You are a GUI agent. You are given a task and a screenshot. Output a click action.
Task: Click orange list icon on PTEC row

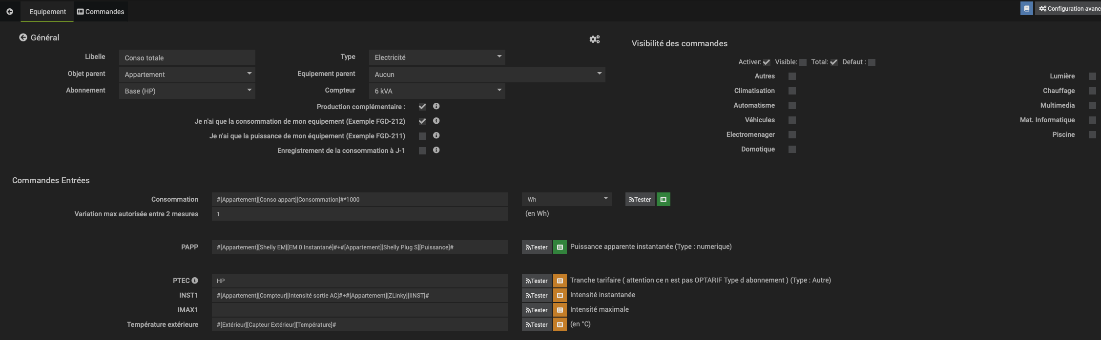[560, 281]
